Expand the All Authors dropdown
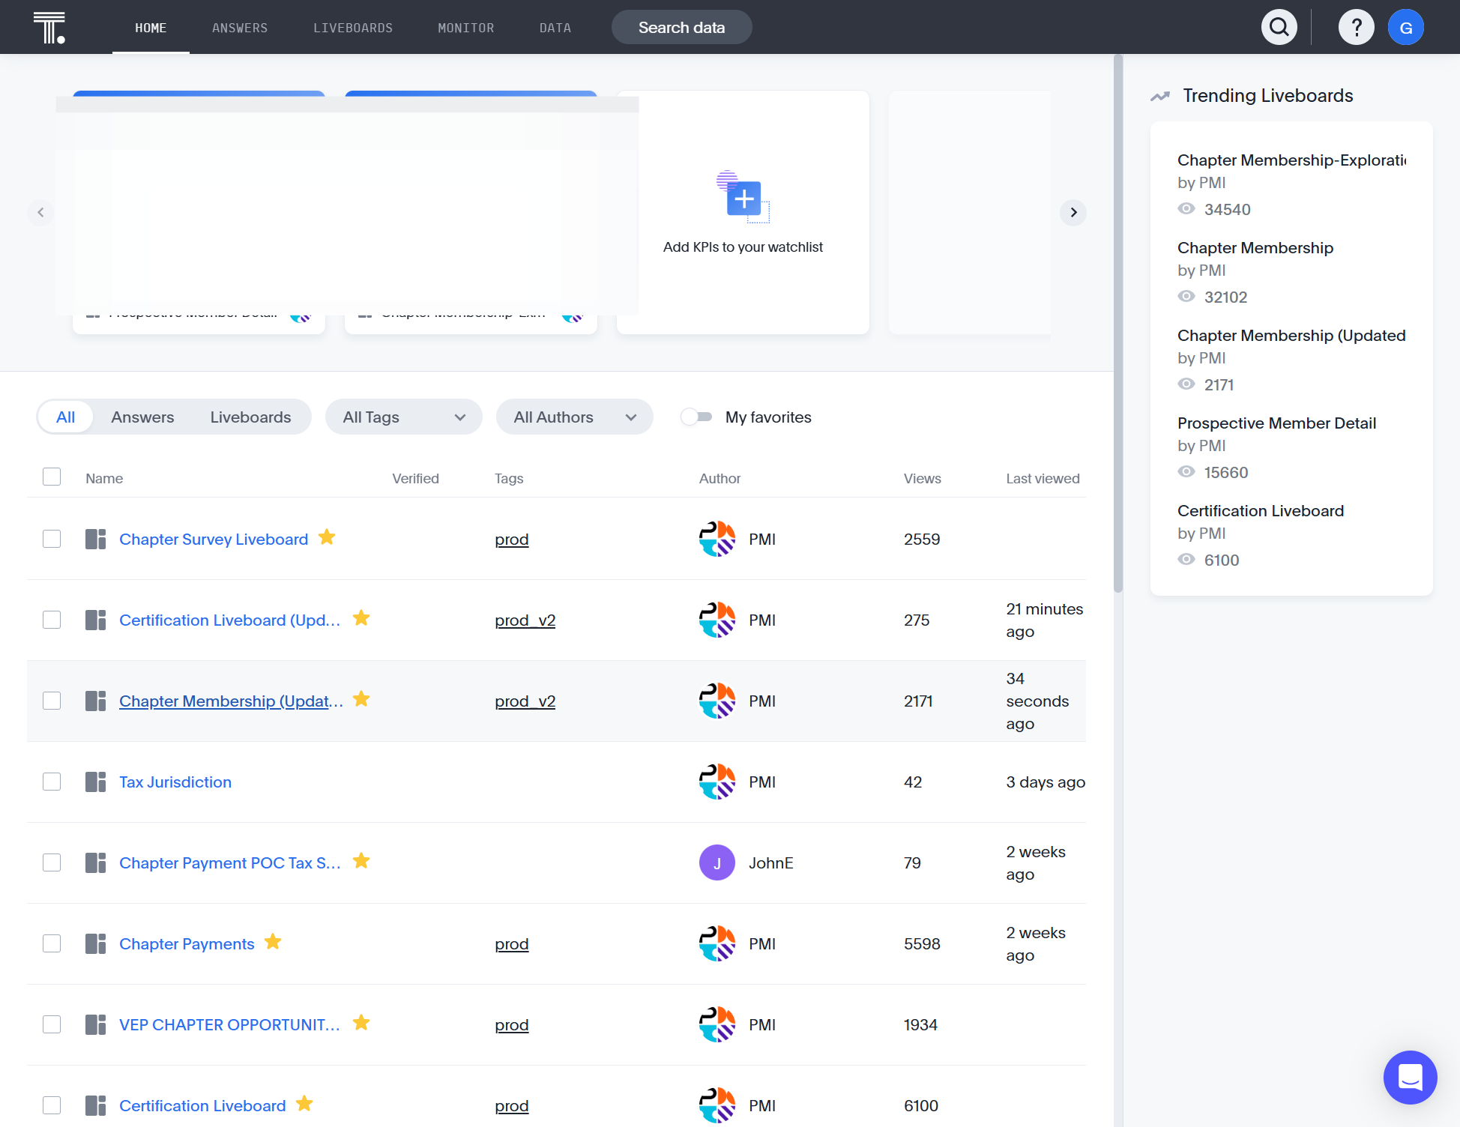This screenshot has width=1460, height=1127. (x=574, y=417)
